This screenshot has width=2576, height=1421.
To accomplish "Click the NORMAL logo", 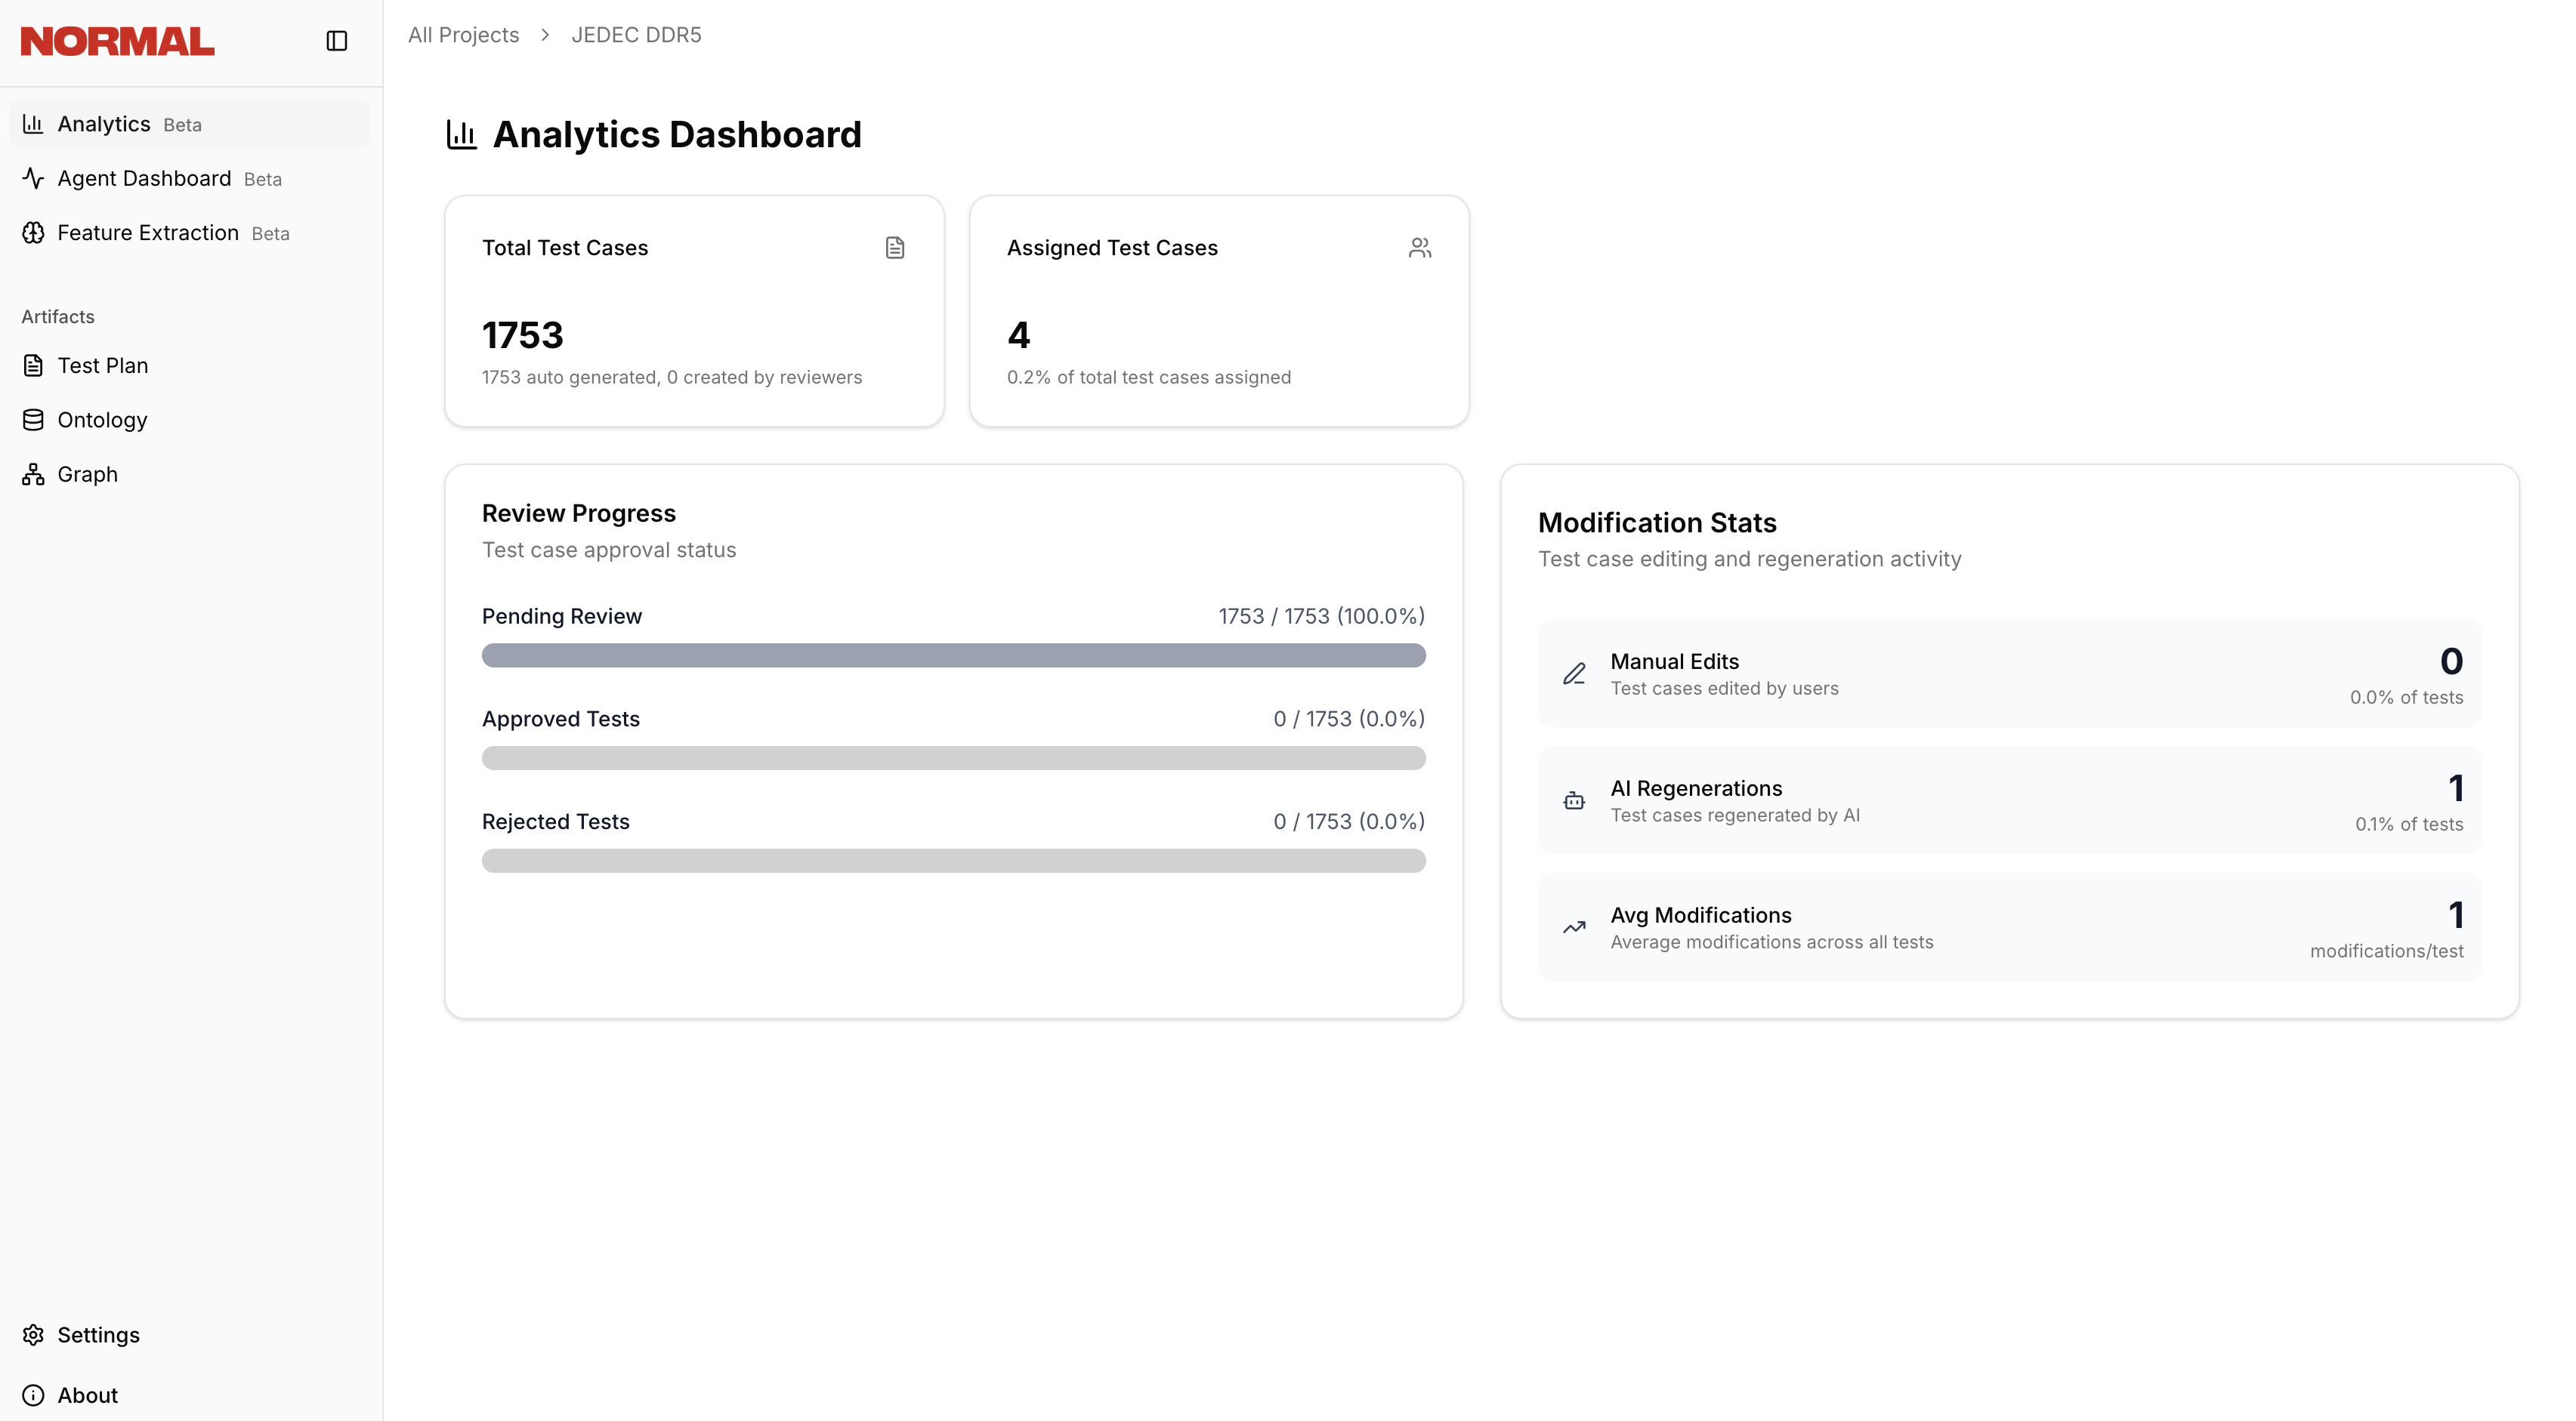I will pos(116,41).
